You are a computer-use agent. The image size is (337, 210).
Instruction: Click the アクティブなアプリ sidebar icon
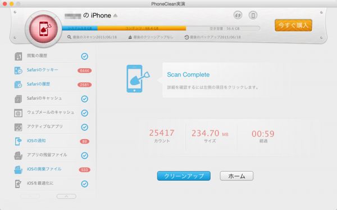click(19, 127)
